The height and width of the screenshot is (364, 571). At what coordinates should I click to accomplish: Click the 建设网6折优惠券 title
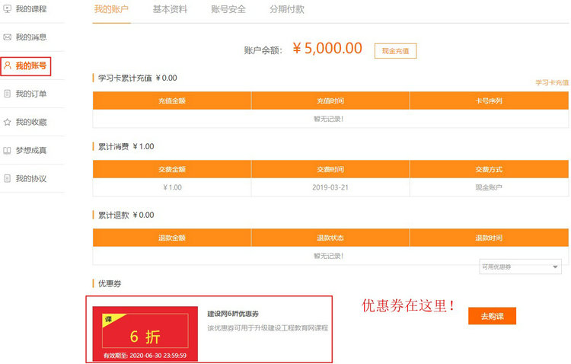(233, 314)
